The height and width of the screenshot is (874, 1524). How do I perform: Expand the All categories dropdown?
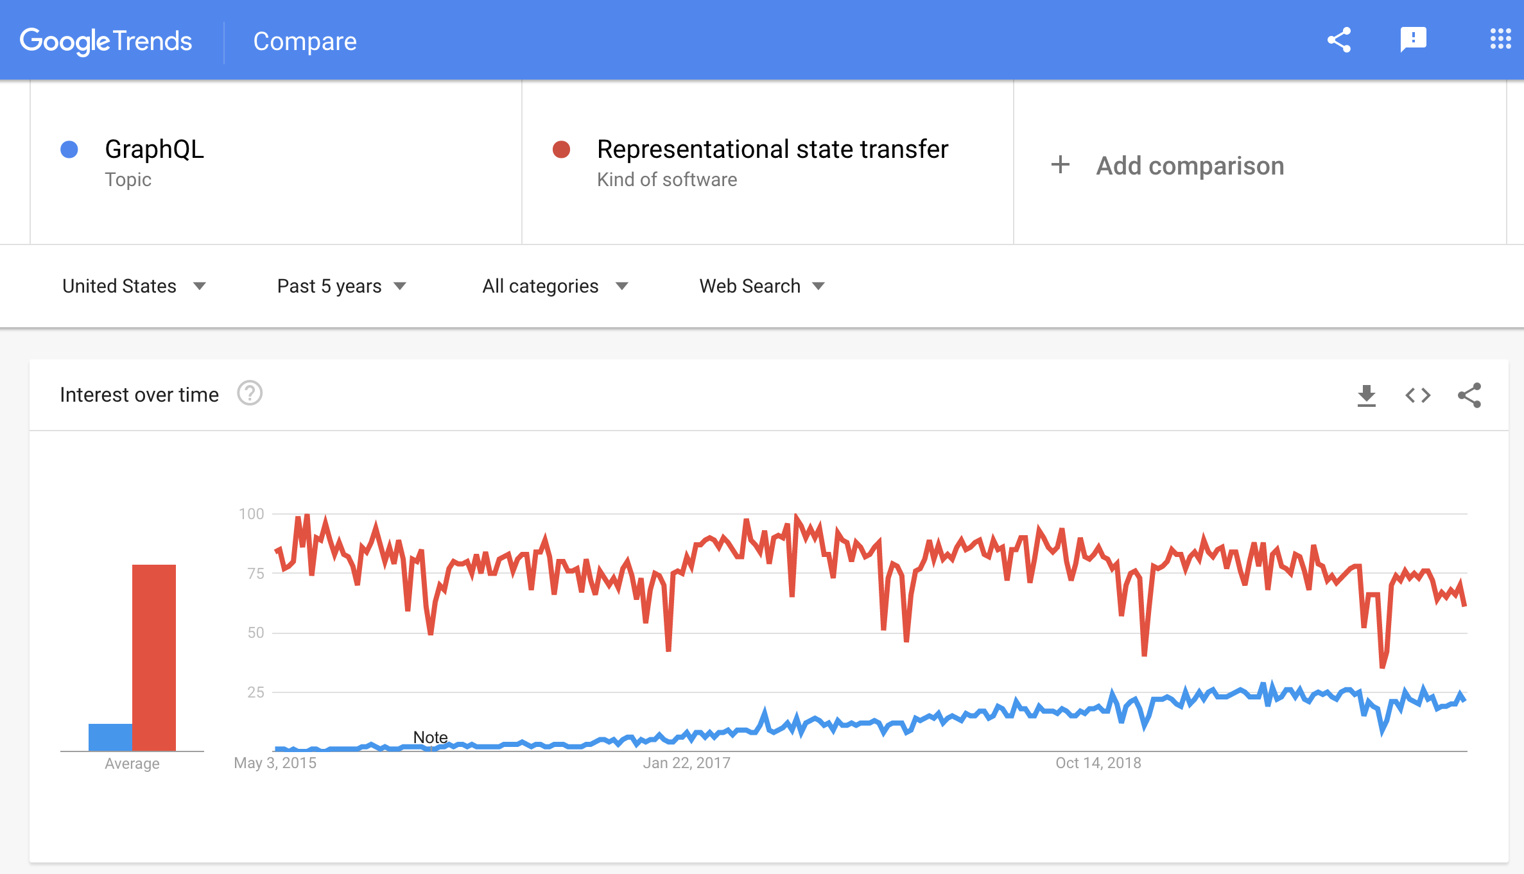[555, 286]
